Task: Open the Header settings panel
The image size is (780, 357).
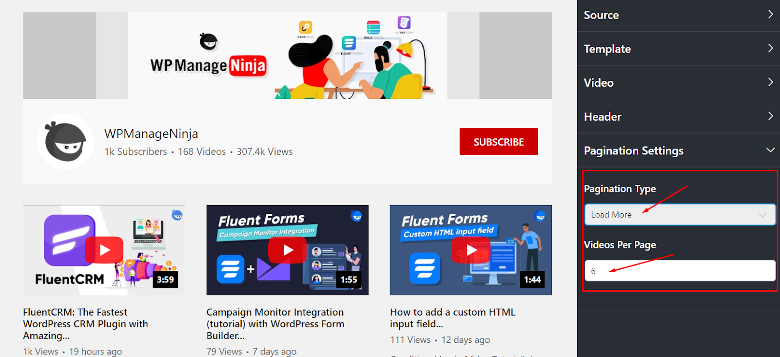Action: pyautogui.click(x=679, y=116)
